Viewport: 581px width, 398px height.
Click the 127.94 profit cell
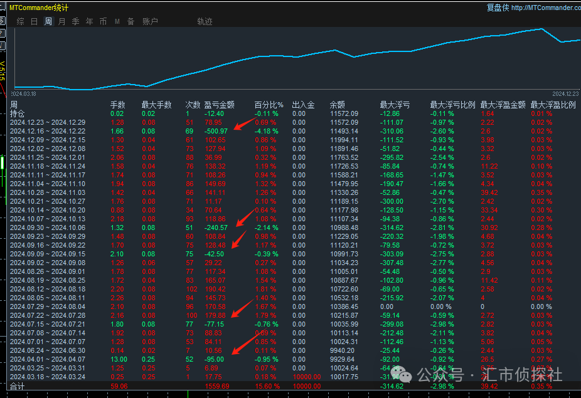[215, 149]
